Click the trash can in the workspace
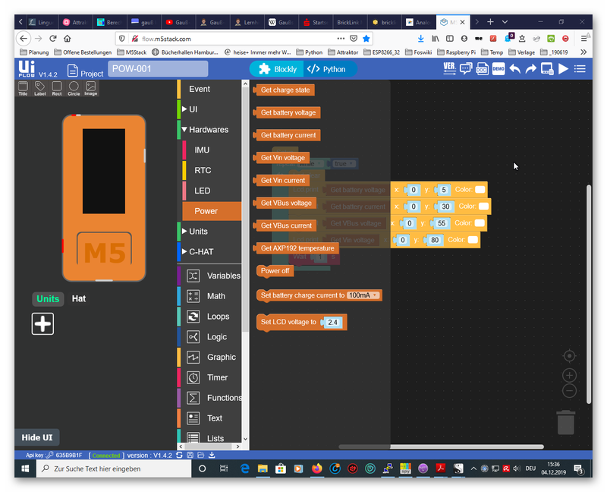The height and width of the screenshot is (492, 607). pos(565,422)
